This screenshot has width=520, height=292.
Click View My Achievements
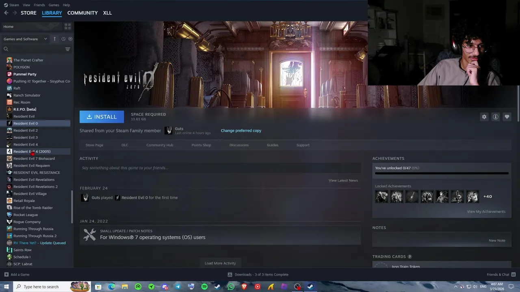(486, 211)
